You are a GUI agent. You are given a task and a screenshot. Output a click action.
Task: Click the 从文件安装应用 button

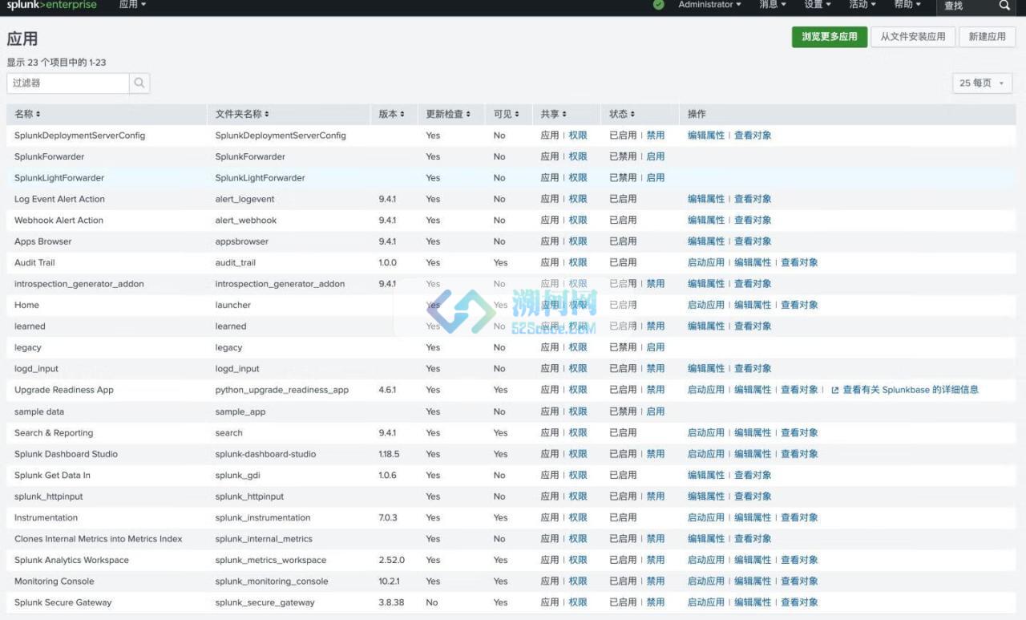point(913,36)
